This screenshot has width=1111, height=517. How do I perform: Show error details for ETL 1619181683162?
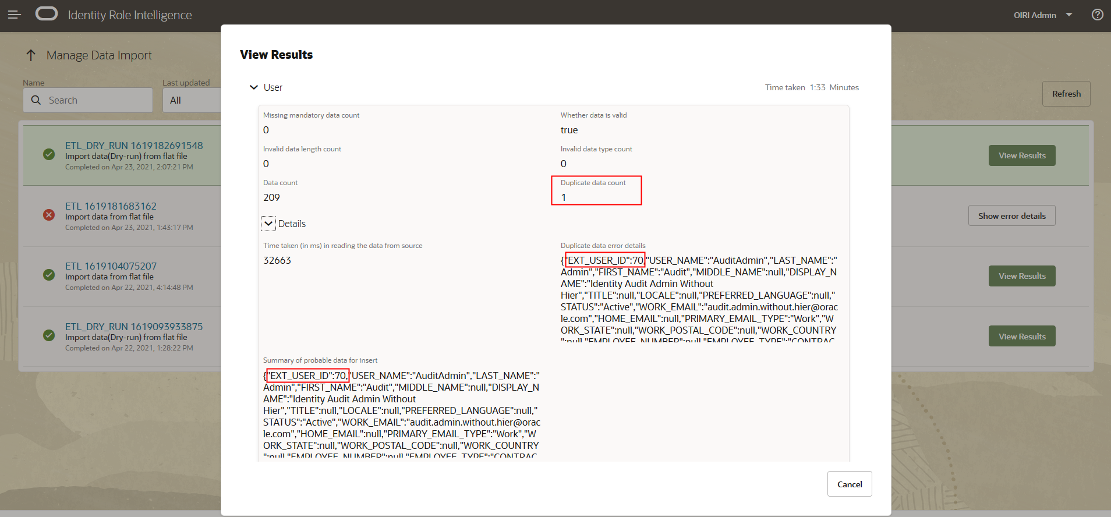click(x=1012, y=216)
